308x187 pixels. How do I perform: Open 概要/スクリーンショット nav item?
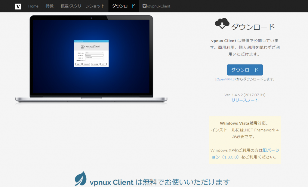click(83, 6)
